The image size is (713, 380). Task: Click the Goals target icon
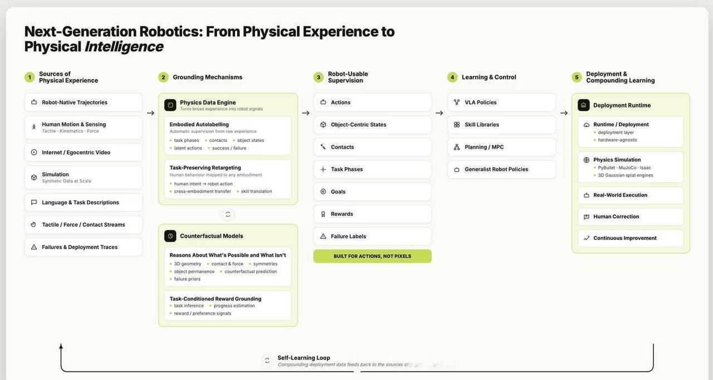[323, 191]
